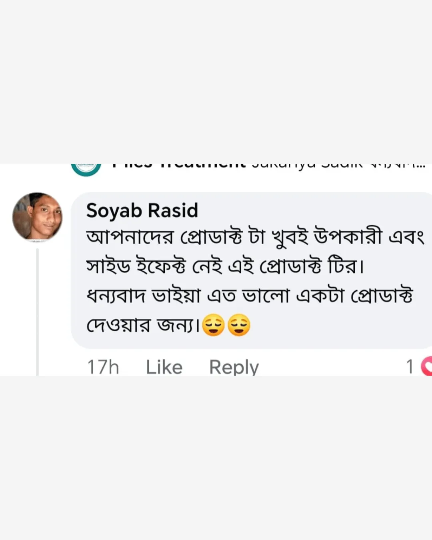Click the first relieved-face emoji
Image resolution: width=432 pixels, height=540 pixels.
tap(213, 325)
